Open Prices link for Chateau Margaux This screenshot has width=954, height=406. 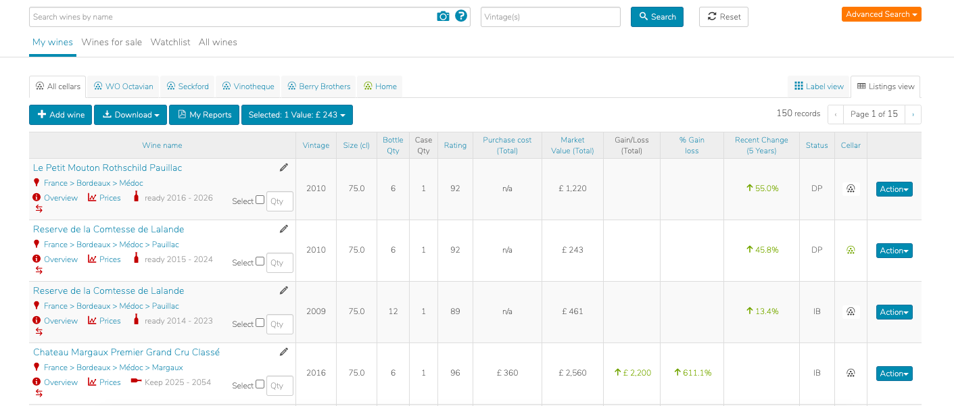[110, 382]
